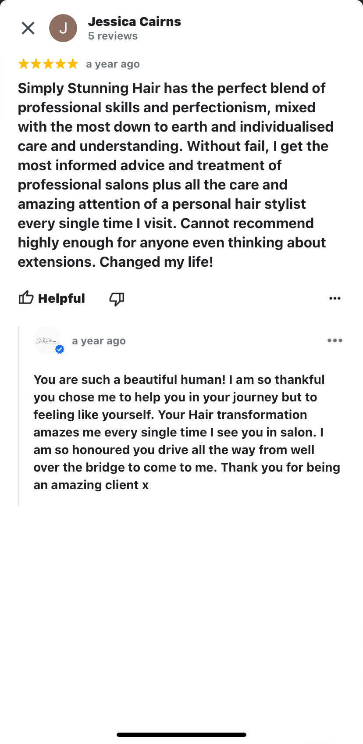Viewport: 363px width, 744px height.
Task: Click the blue verified badge
Action: coord(60,349)
